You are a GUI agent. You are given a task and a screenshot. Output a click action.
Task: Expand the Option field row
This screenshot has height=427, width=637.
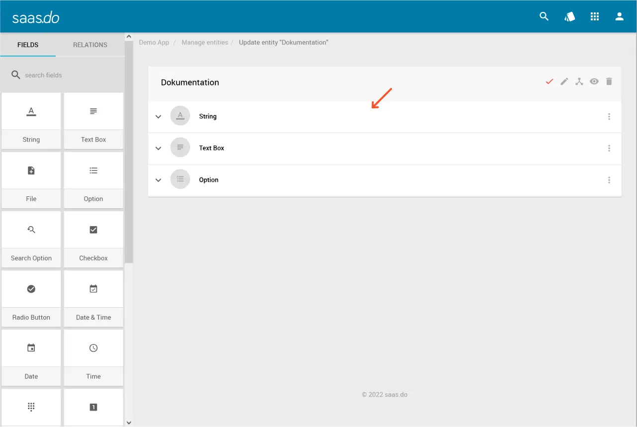(x=159, y=180)
